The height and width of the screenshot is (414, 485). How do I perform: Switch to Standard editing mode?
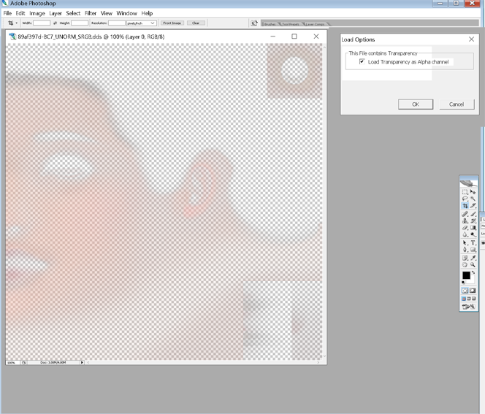tap(465, 291)
